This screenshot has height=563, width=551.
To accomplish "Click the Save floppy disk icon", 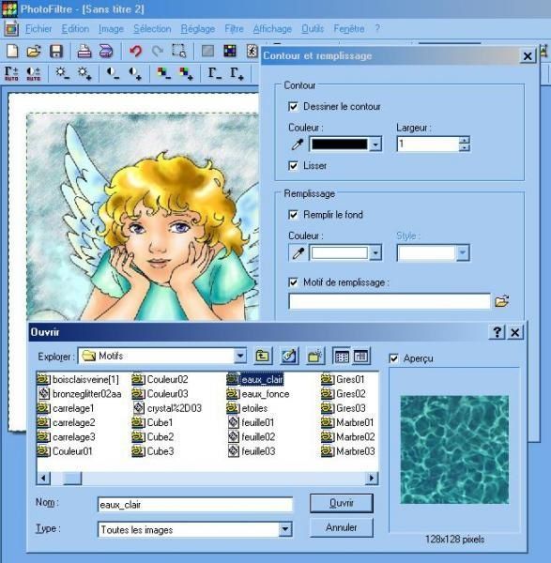I will click(x=56, y=51).
